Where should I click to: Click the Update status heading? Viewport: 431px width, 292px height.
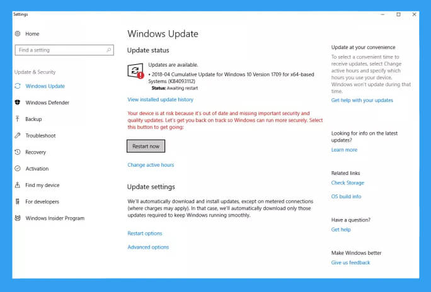(148, 50)
